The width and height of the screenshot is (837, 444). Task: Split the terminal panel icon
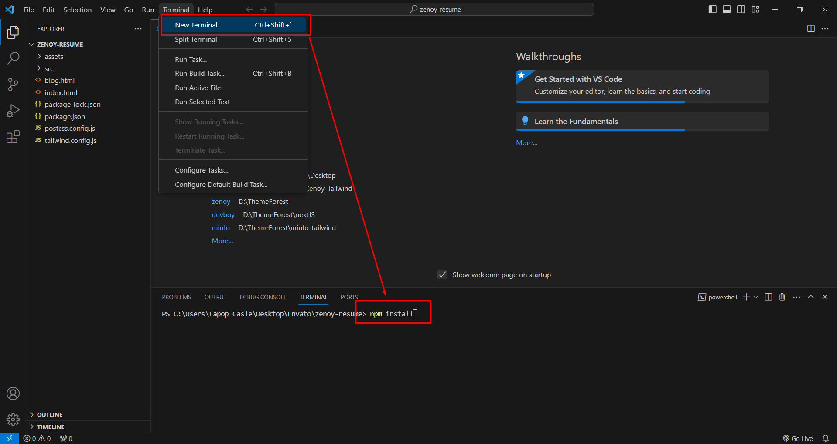click(x=769, y=297)
